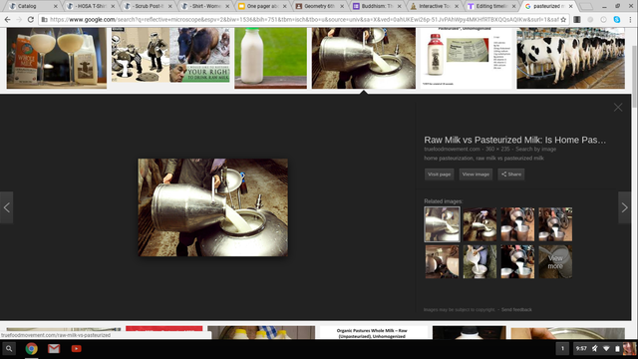This screenshot has height=359, width=638.
Task: Open a new tab with the new-tab button
Action: click(586, 6)
